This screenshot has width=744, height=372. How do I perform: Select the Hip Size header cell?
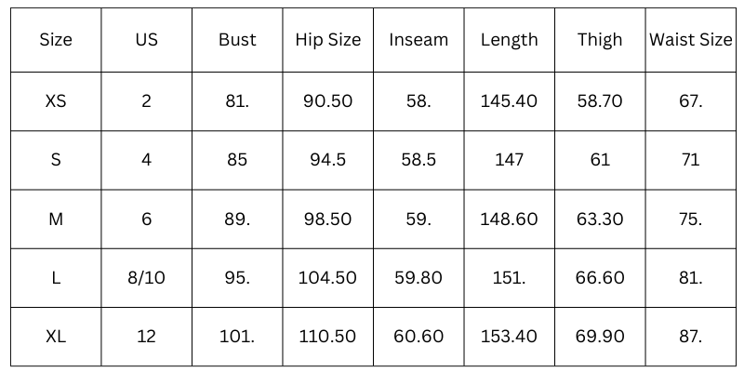pos(328,40)
